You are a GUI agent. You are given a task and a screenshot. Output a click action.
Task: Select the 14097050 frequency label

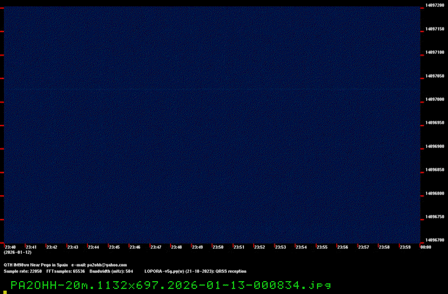435,76
